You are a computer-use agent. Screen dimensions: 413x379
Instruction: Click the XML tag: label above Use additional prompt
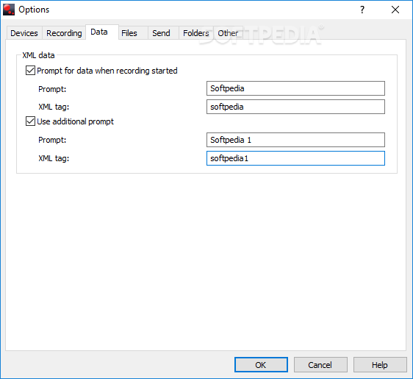(54, 107)
